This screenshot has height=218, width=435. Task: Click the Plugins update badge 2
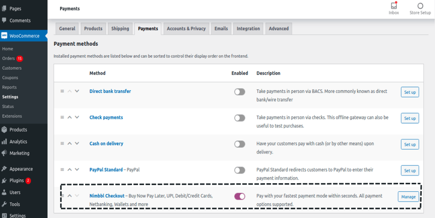pyautogui.click(x=28, y=181)
